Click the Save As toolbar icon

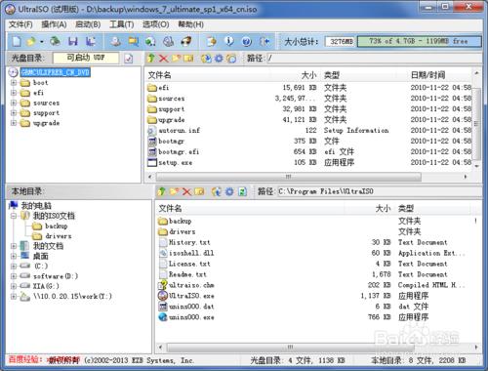pyautogui.click(x=91, y=41)
